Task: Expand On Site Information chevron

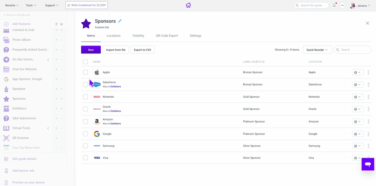Action: point(48,60)
